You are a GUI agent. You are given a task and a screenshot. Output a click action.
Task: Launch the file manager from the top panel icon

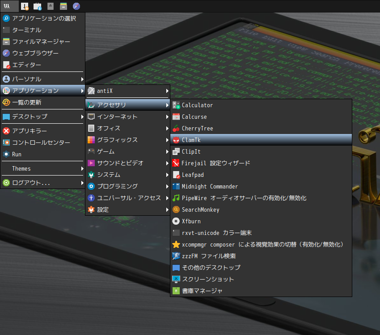63,6
